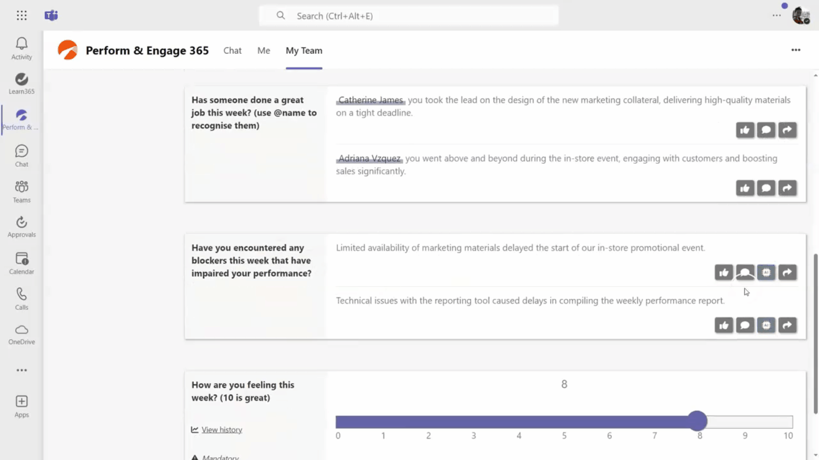Open the app launcher waffle grid
This screenshot has width=819, height=460.
click(21, 16)
